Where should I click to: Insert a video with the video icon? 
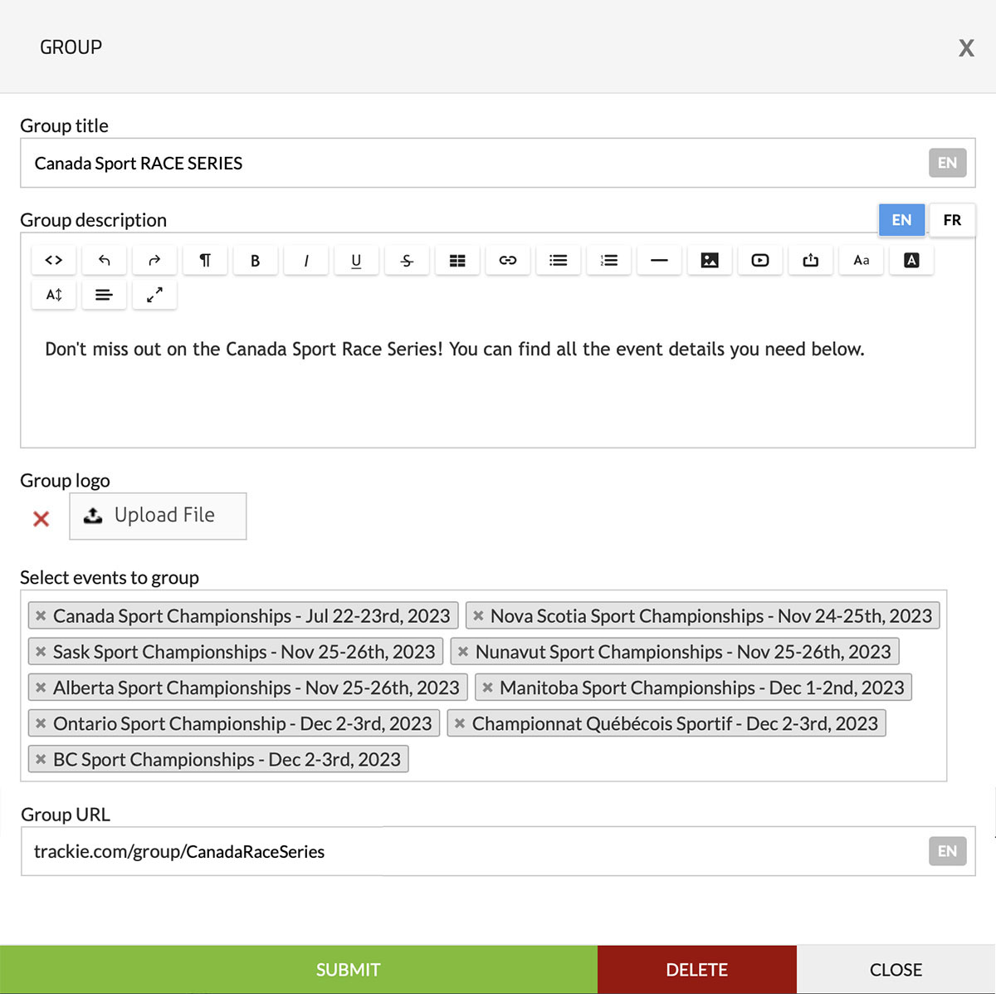coord(760,261)
